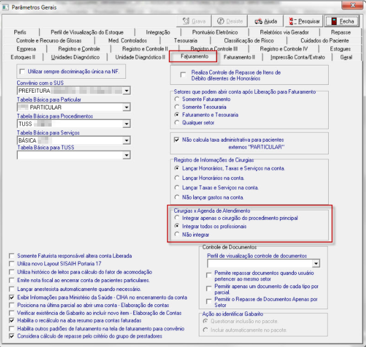Switch to the Faturamento II tab
Screen dimensions: 366x347
[239, 57]
